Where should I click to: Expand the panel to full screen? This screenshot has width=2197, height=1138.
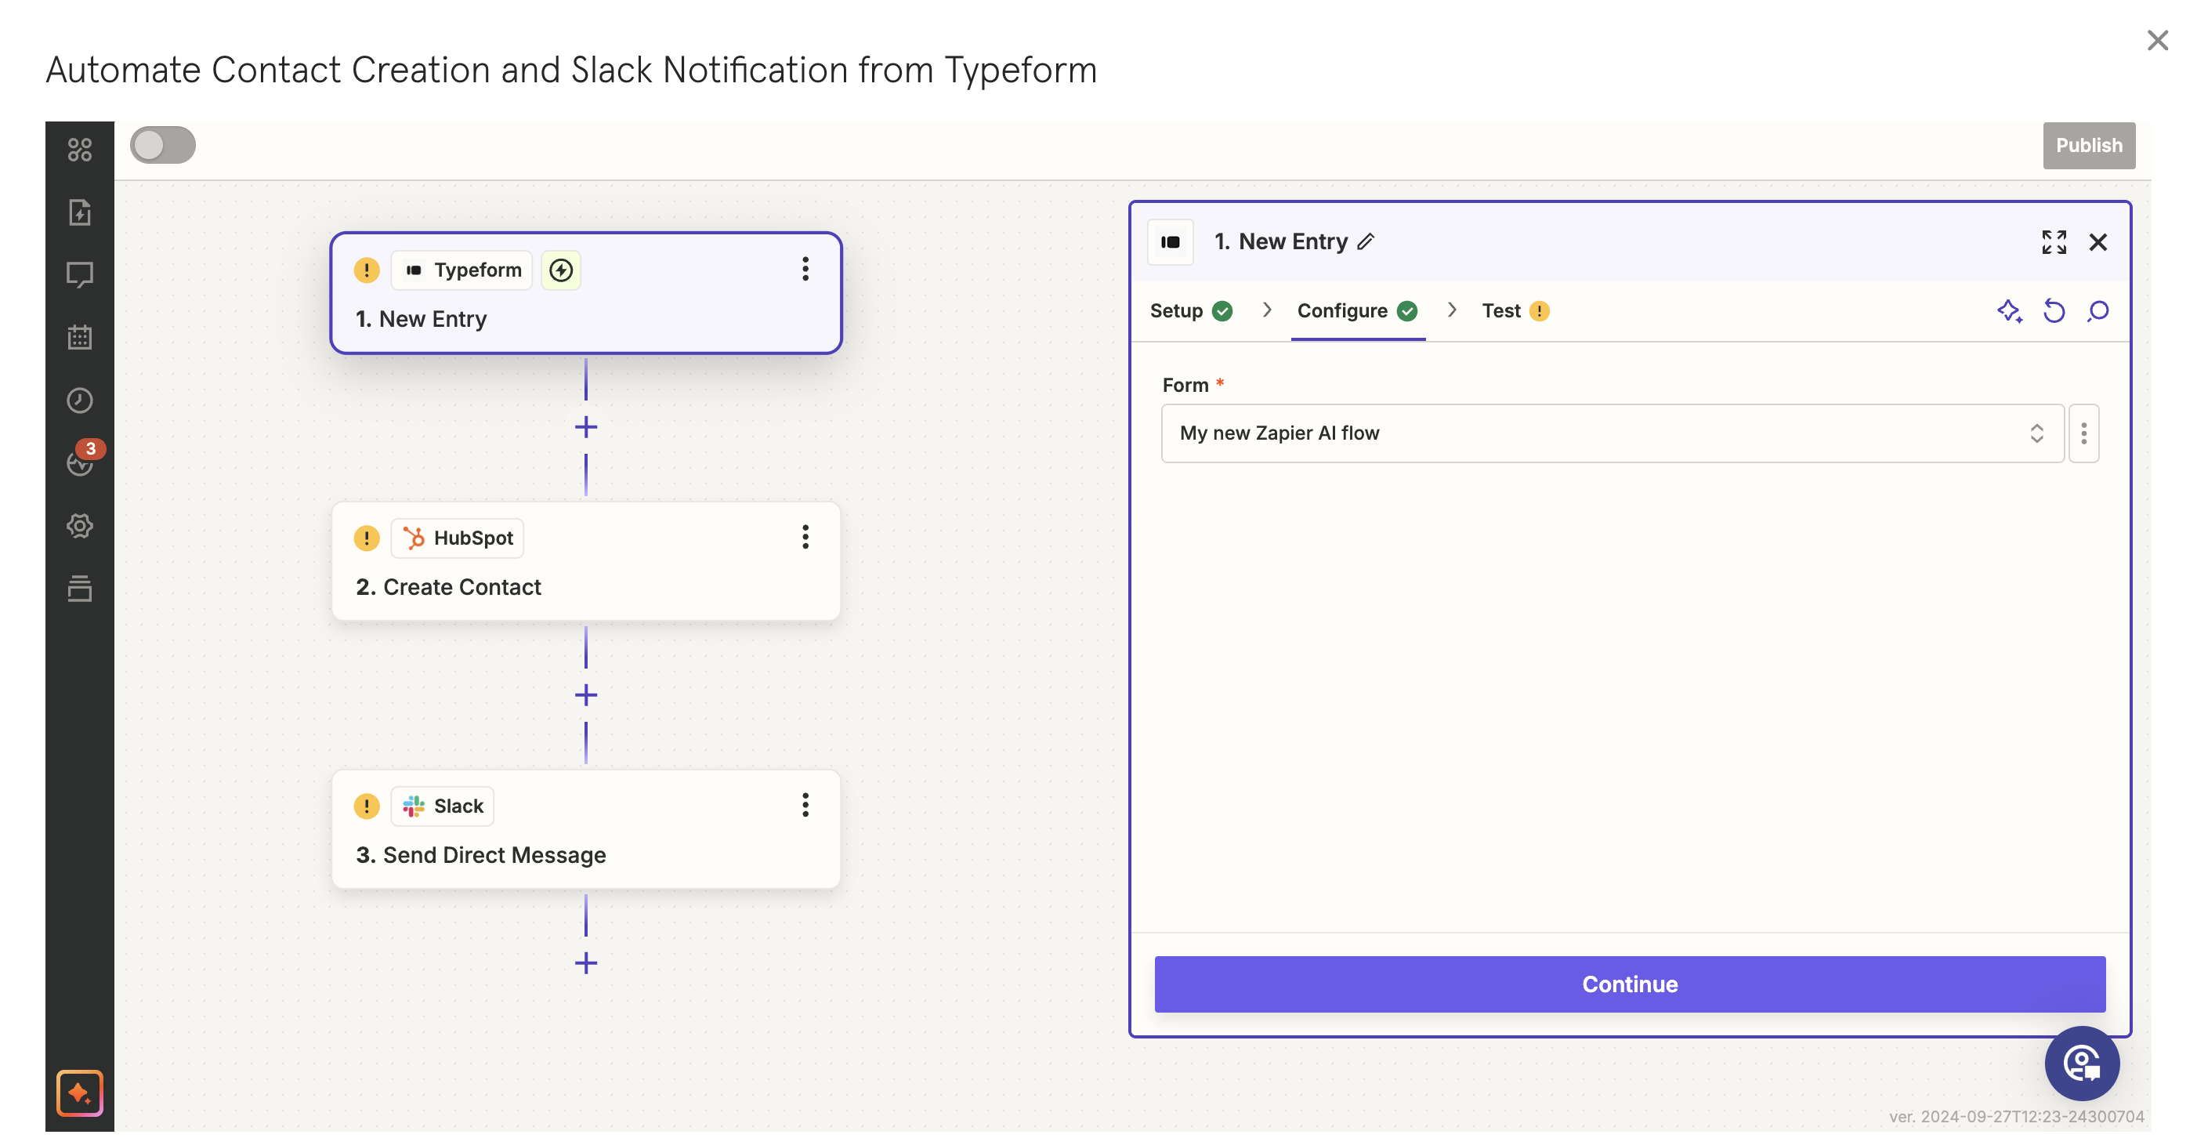[2054, 241]
